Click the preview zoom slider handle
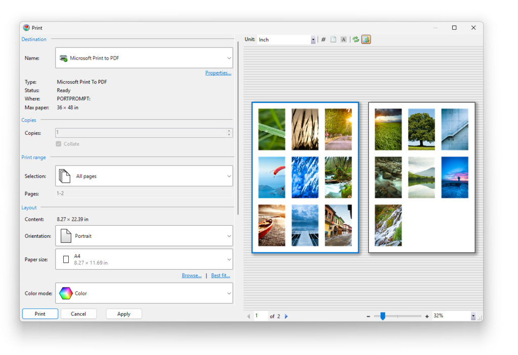The height and width of the screenshot is (355, 518). [383, 316]
